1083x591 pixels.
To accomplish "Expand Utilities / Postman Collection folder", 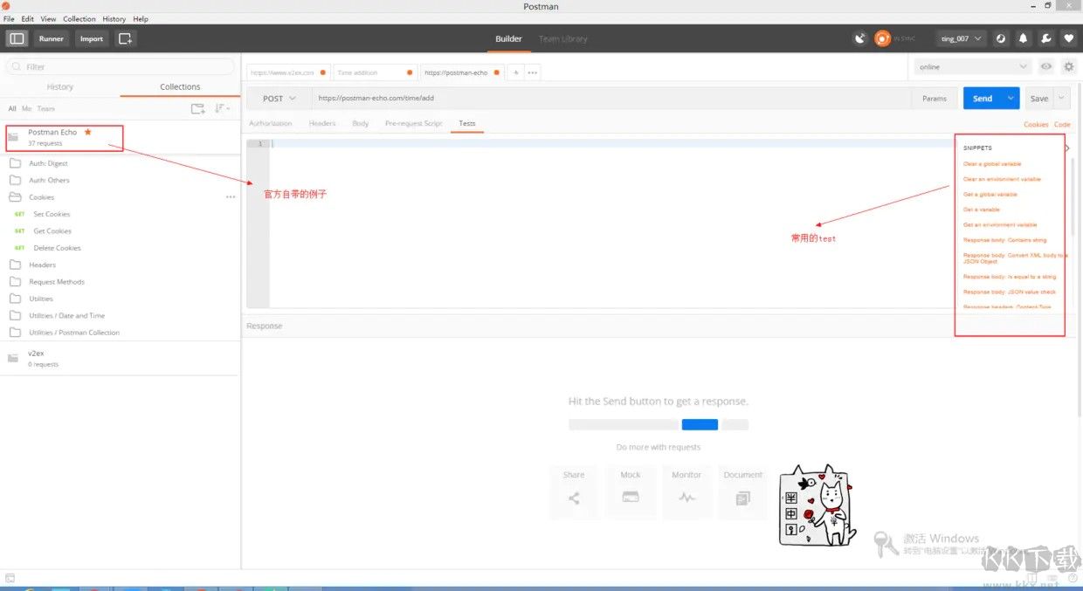I will pyautogui.click(x=74, y=333).
